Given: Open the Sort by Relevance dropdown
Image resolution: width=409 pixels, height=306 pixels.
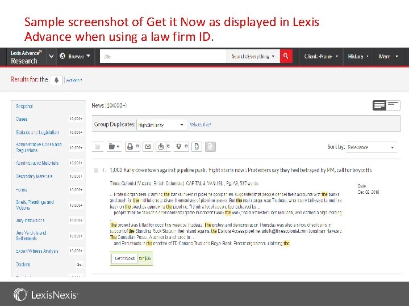Looking at the screenshot, I should coord(371,147).
